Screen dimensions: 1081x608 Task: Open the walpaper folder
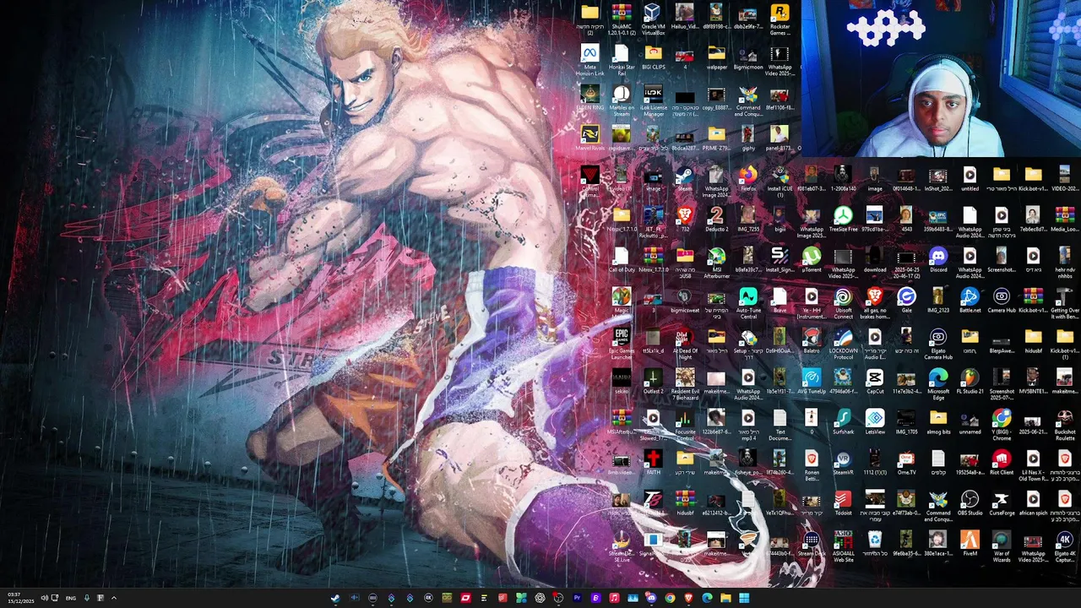[716, 57]
